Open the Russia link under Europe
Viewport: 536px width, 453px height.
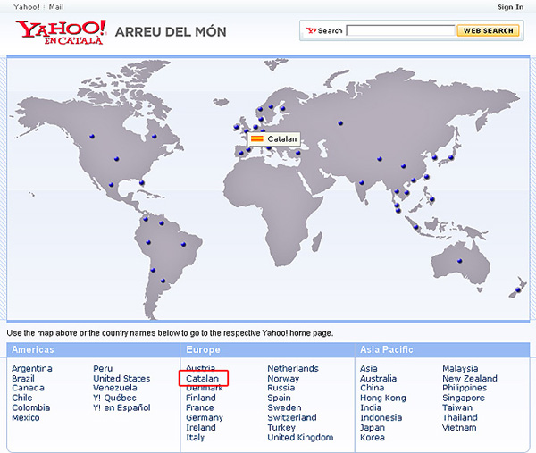coord(281,388)
